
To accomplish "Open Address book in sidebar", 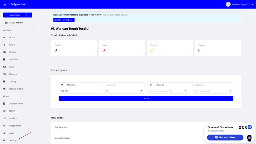I will pyautogui.click(x=16, y=104).
